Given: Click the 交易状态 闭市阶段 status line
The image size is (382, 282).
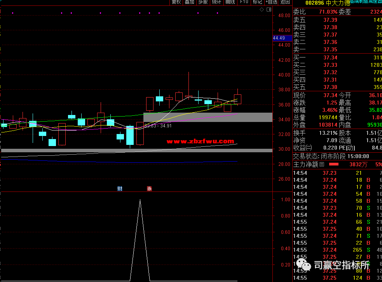Looking at the screenshot, I should [331, 156].
